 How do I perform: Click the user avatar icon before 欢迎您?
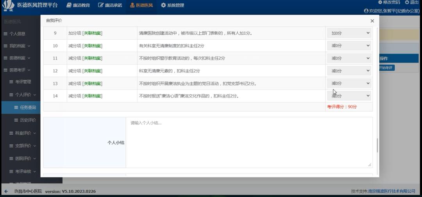[366, 11]
